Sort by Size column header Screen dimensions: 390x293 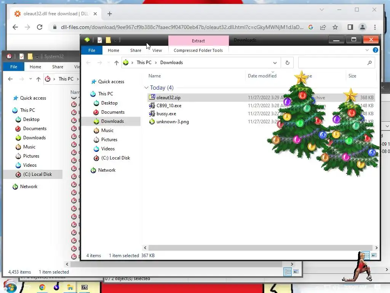[x=352, y=76]
